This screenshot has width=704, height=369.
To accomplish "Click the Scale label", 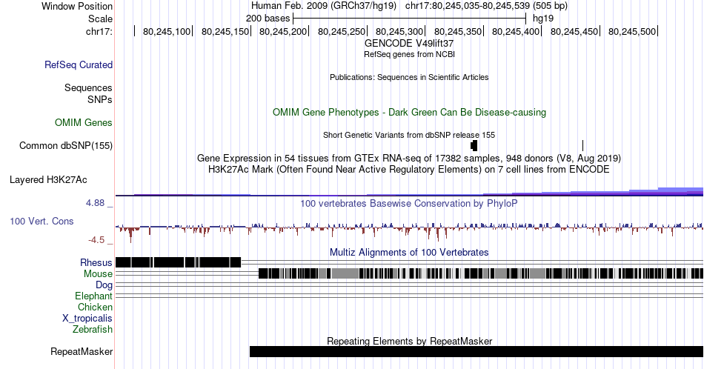I will pos(100,19).
